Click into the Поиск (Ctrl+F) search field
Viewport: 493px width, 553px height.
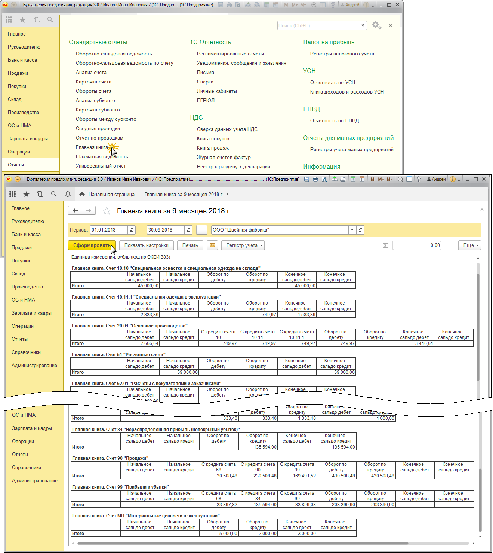pos(318,25)
